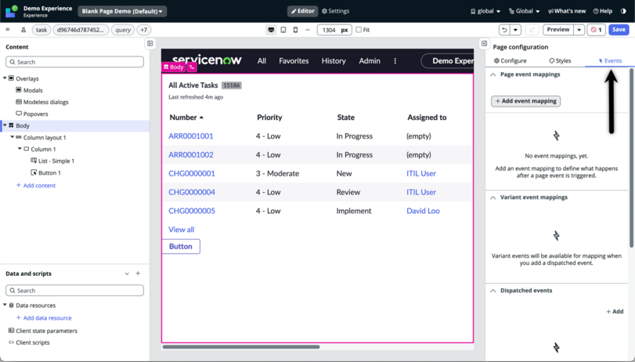Screen dimensions: 635x362
Task: Collapse the Page event mappings section
Action: [x=492, y=74]
